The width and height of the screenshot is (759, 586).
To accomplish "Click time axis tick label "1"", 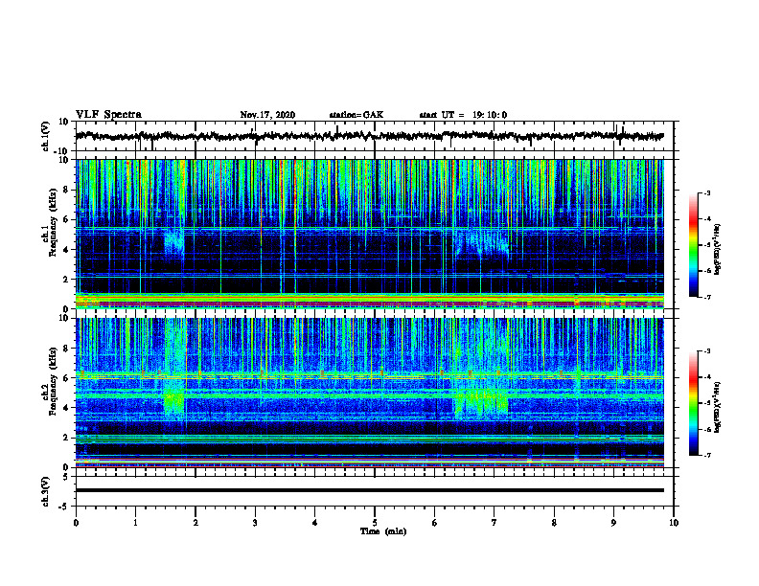I will coord(135,523).
